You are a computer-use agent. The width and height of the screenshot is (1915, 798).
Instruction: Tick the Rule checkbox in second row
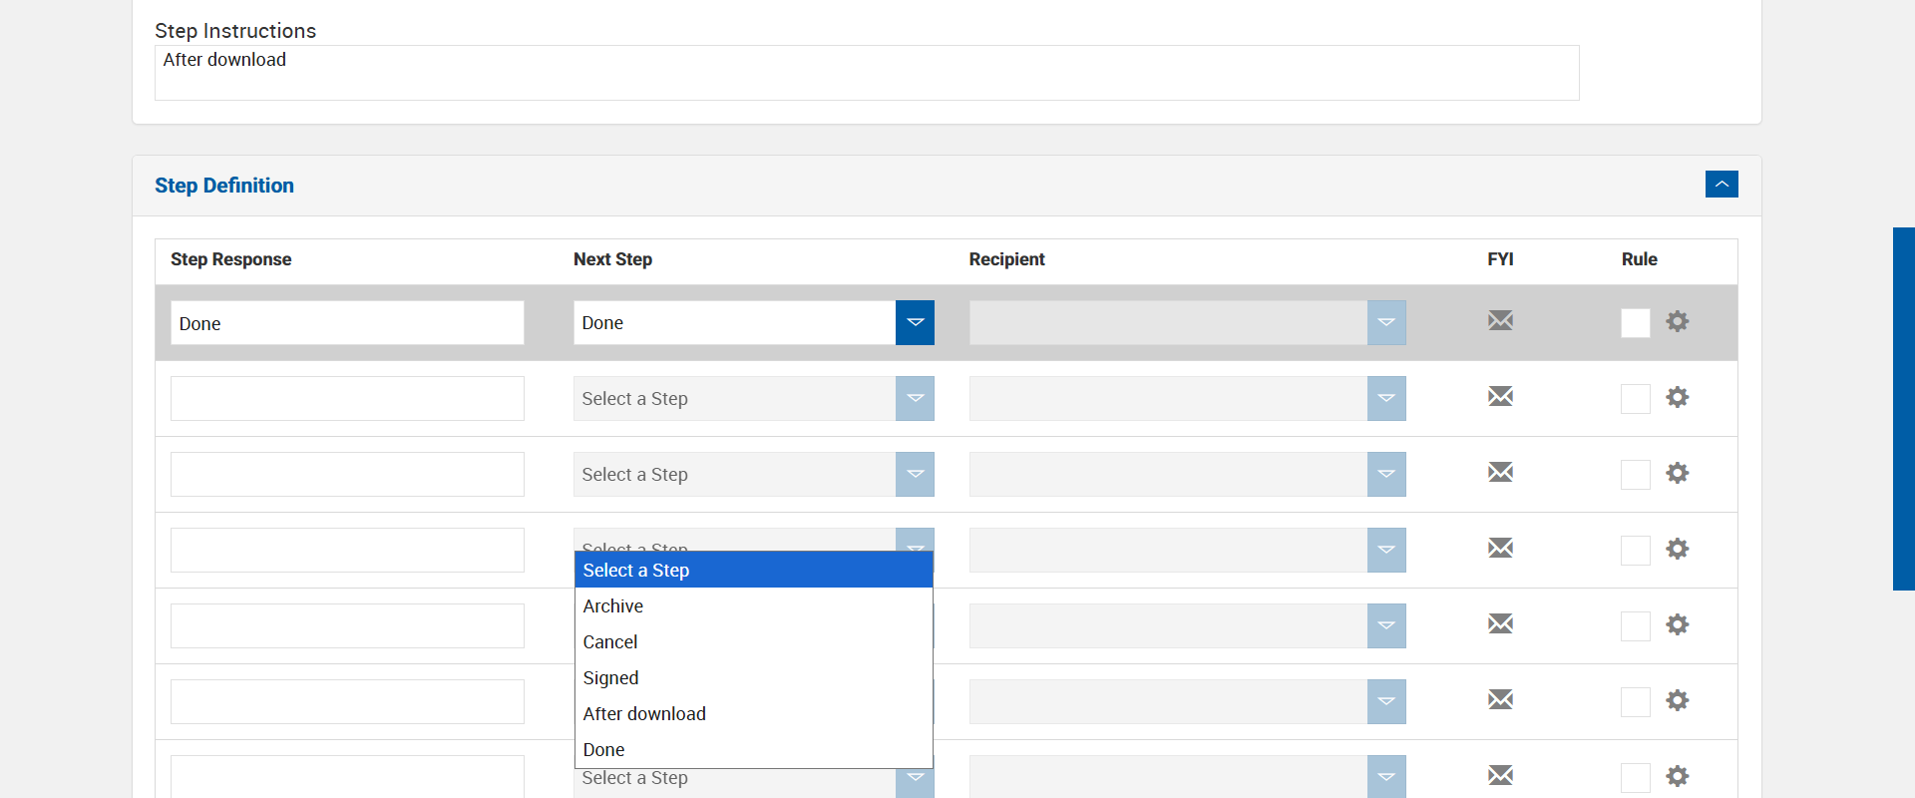pos(1636,399)
